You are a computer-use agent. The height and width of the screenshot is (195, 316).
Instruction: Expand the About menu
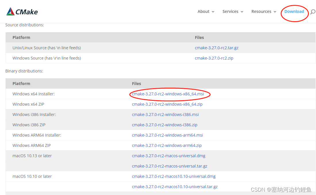point(206,11)
